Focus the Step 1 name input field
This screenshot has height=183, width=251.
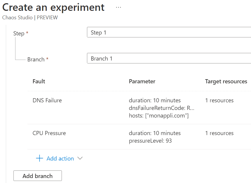[x=169, y=32]
